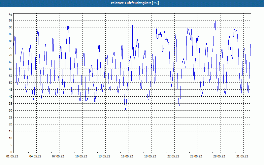The width and height of the screenshot is (264, 165).
Task: Click the % unit label on y-axis
Action: click(x=11, y=15)
